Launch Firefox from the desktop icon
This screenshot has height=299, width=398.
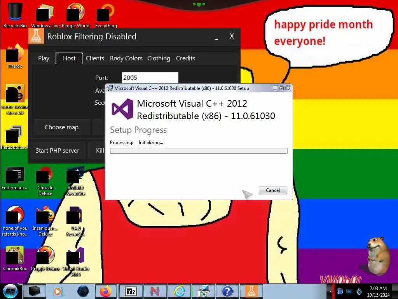[x=15, y=56]
